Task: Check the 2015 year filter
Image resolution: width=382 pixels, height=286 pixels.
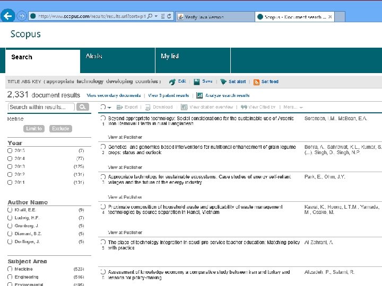Action: (10, 151)
